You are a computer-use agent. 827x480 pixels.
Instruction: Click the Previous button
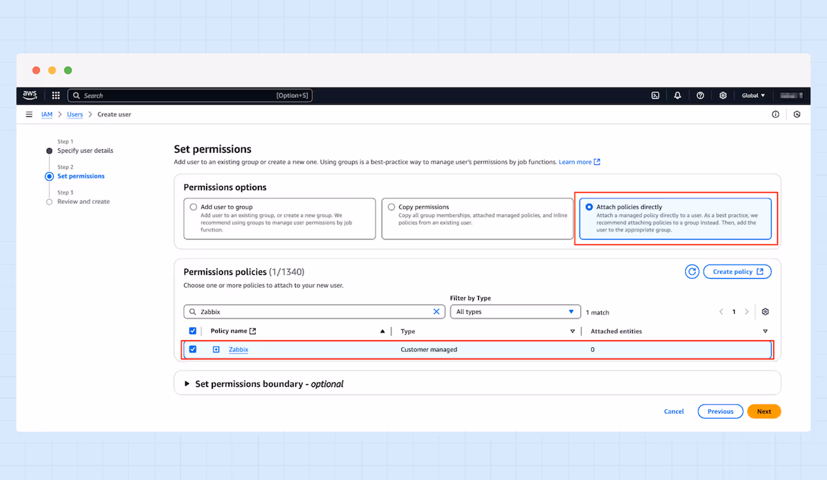[x=720, y=411]
